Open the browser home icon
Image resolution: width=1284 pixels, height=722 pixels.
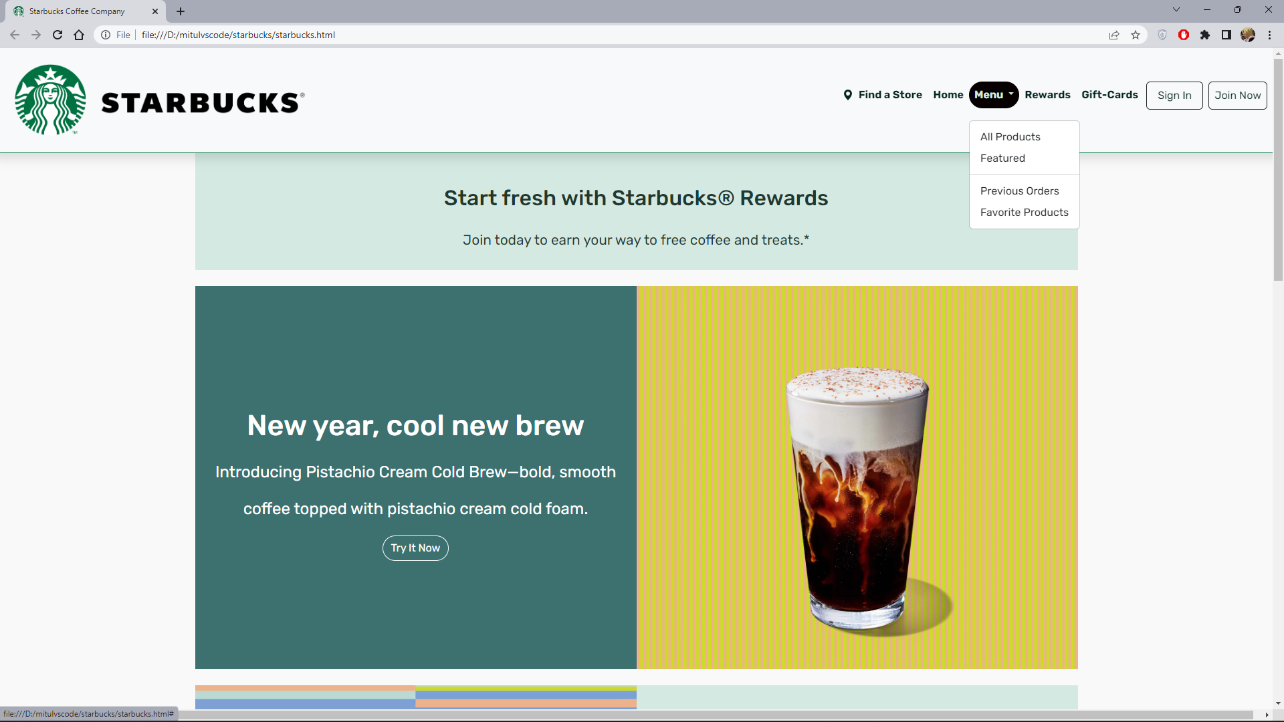point(78,35)
